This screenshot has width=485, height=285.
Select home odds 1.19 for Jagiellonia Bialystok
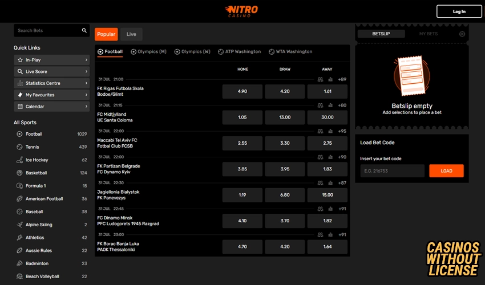[x=242, y=195]
